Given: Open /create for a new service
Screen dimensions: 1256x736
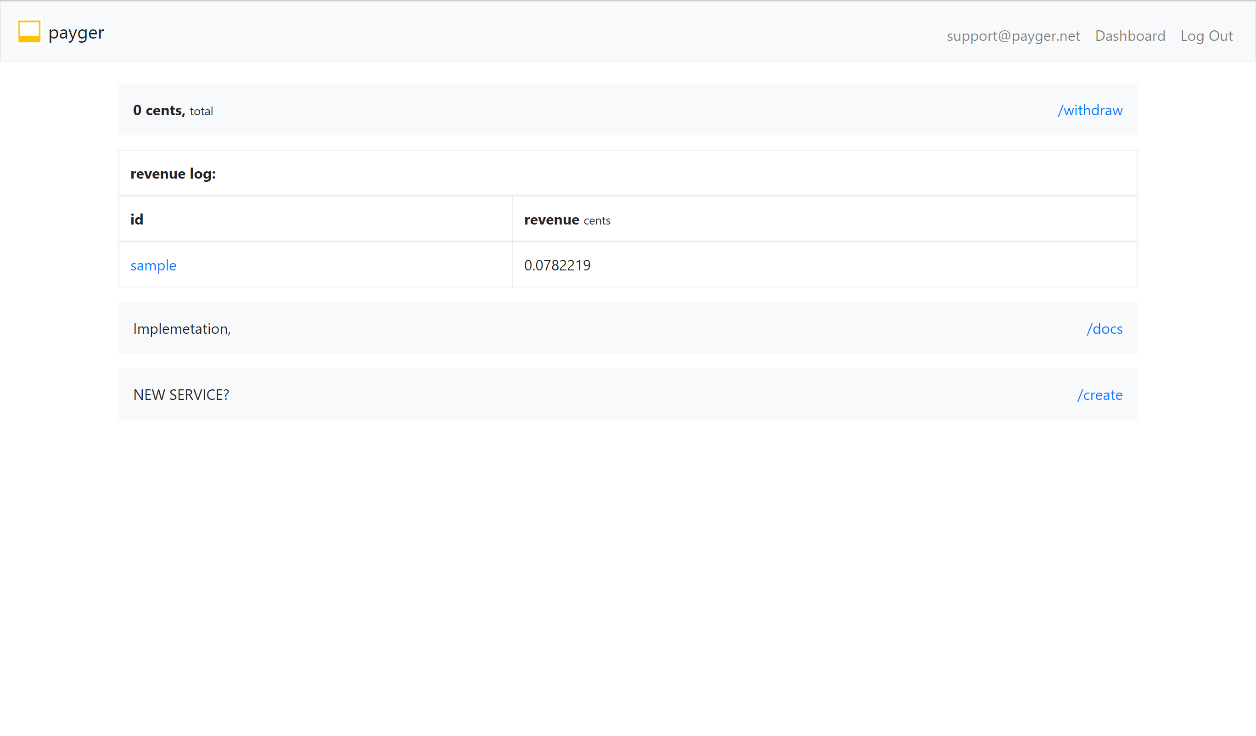Looking at the screenshot, I should 1099,395.
